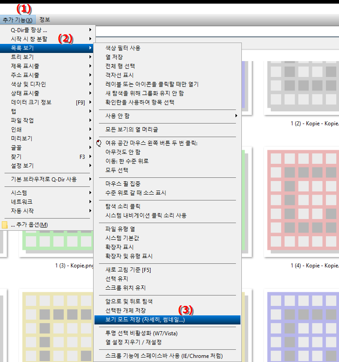This screenshot has width=339, height=362.
Task: Click file name 1 (3) - Kopie.png
Action: [x=74, y=266]
